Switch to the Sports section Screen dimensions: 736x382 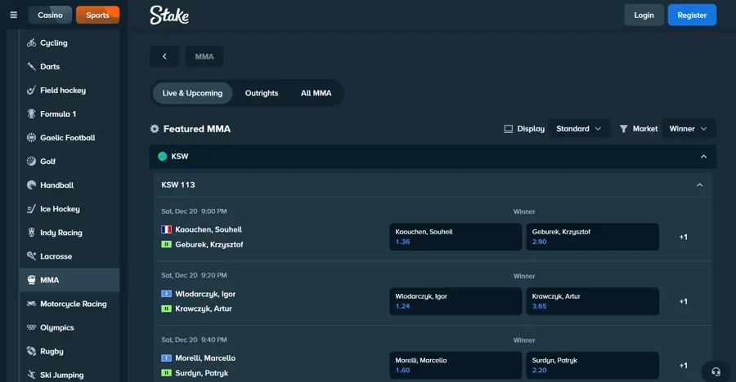97,15
